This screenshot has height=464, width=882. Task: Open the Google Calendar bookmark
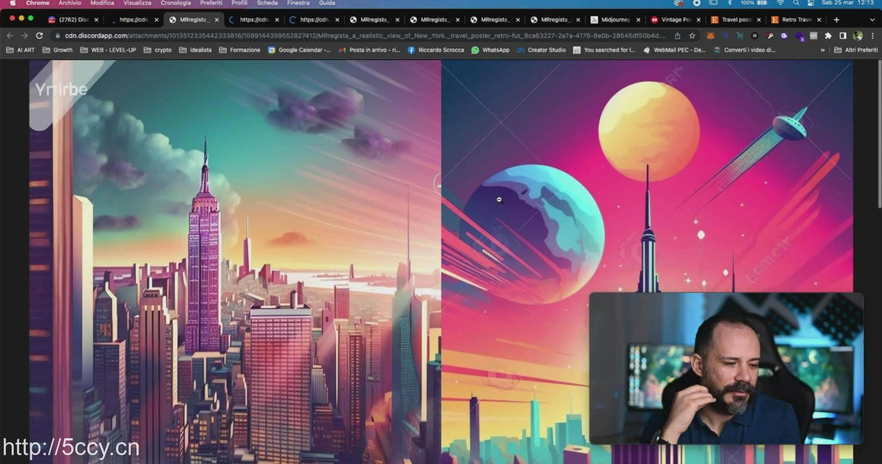pos(300,50)
